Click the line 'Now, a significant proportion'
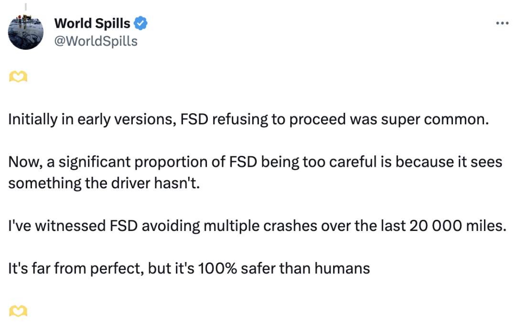This screenshot has width=516, height=326. pos(255,163)
